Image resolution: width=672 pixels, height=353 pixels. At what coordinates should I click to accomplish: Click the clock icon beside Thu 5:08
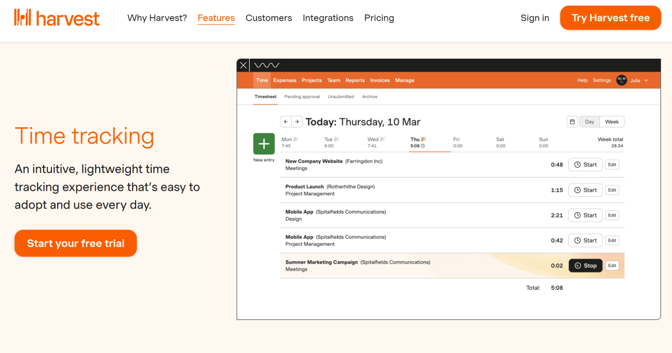tap(423, 146)
